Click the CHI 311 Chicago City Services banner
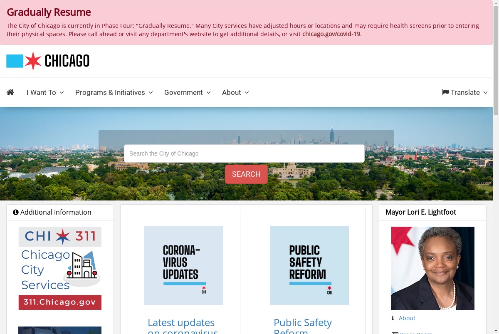The height and width of the screenshot is (334, 499). tap(60, 268)
